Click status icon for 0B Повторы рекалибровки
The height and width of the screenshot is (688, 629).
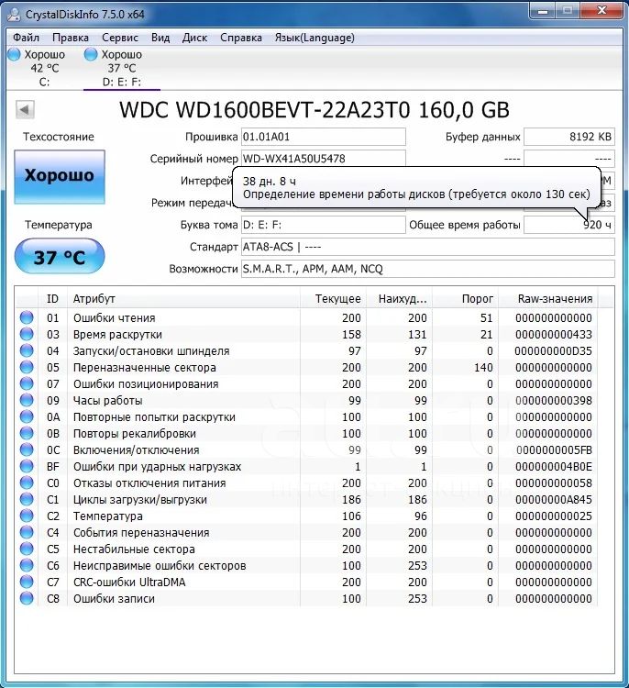(27, 433)
